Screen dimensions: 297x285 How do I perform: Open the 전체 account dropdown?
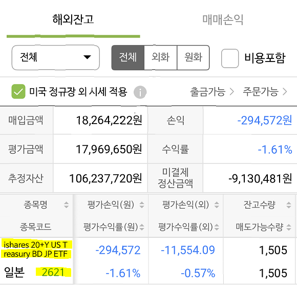click(x=56, y=57)
